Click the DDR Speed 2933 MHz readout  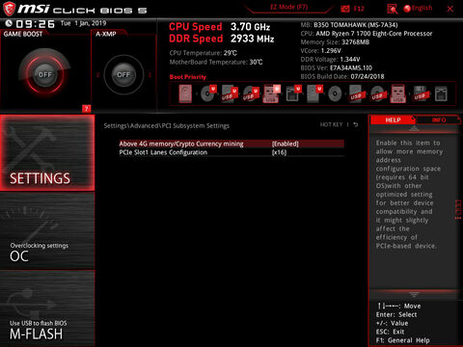[x=222, y=39]
